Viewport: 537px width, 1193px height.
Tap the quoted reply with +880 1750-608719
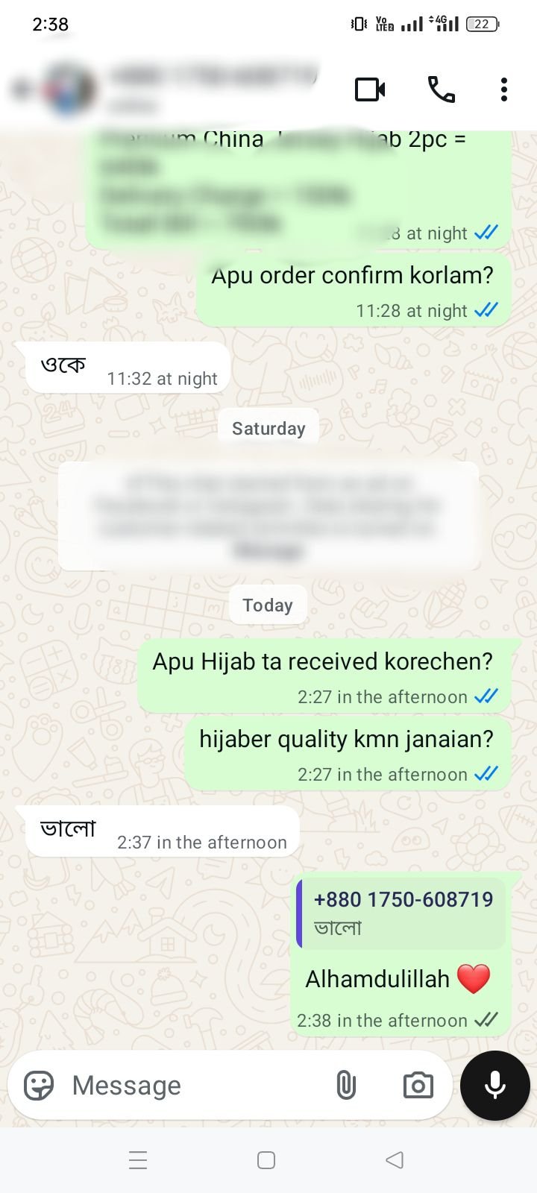point(401,913)
